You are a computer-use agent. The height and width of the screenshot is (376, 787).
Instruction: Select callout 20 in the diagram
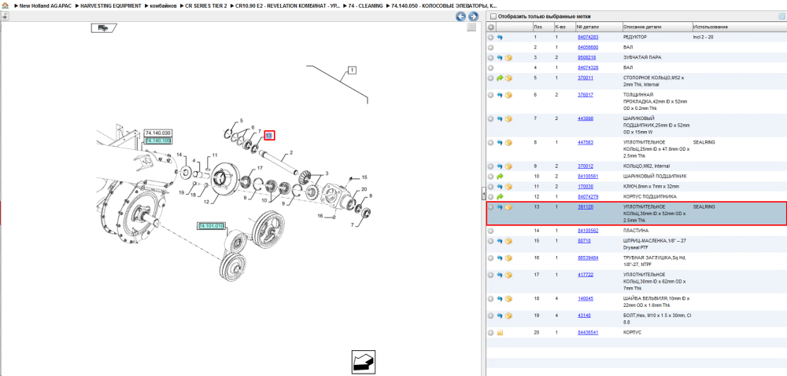[x=364, y=188]
